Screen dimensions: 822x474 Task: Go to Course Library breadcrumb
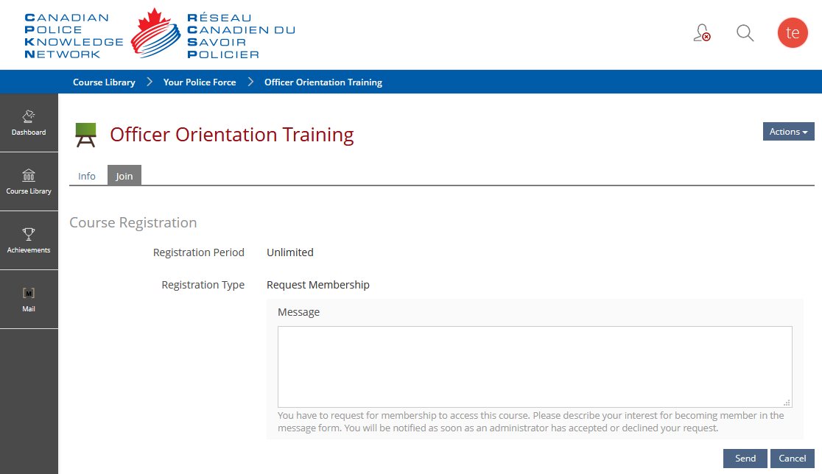tap(104, 82)
